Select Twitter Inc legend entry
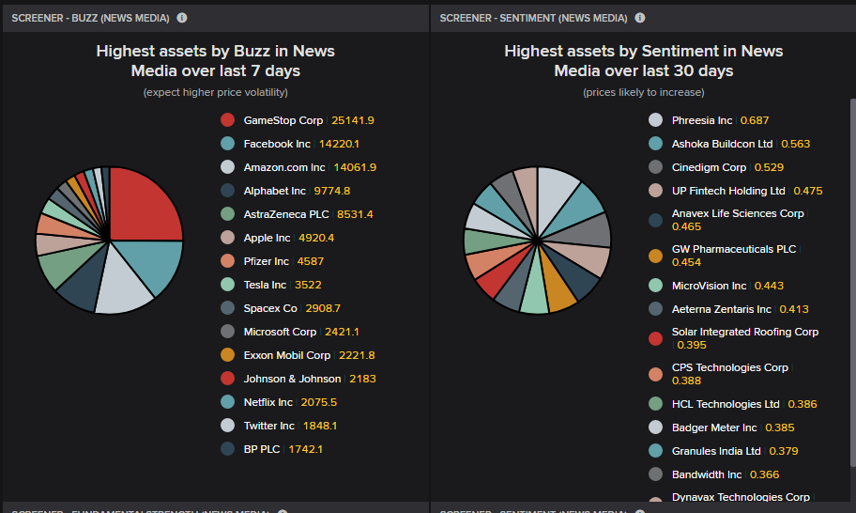Screen dimensions: 856x513 pos(279,426)
